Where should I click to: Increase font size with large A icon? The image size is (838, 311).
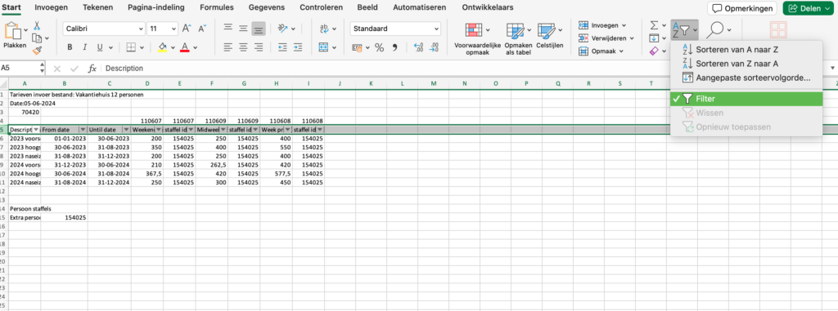187,29
